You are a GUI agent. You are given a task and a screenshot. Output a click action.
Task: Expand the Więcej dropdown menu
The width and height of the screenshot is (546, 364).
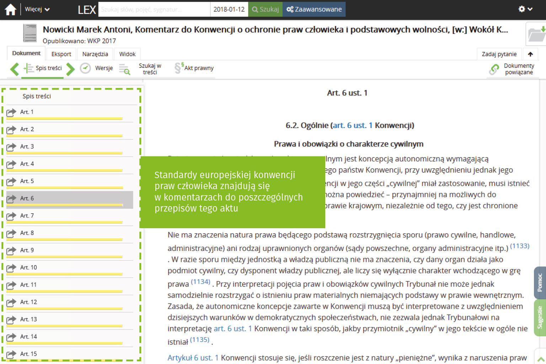pyautogui.click(x=37, y=10)
